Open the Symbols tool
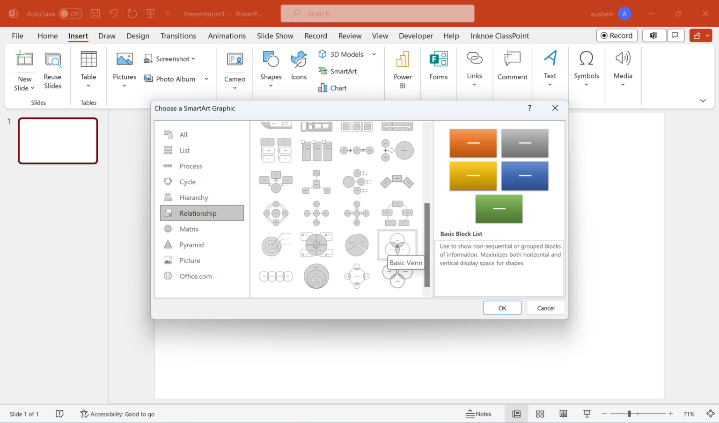Image resolution: width=719 pixels, height=423 pixels. click(586, 68)
